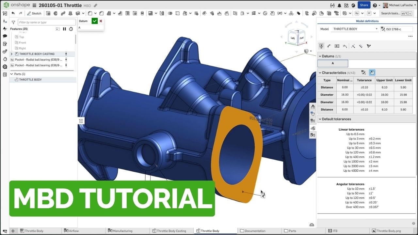Select the Revolve tool icon
Screen dimensions: 418x235
56,13
